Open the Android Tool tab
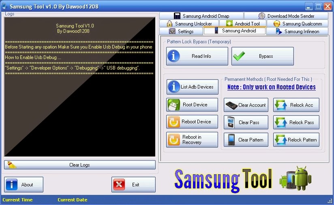This screenshot has height=205, width=334. tap(243, 23)
